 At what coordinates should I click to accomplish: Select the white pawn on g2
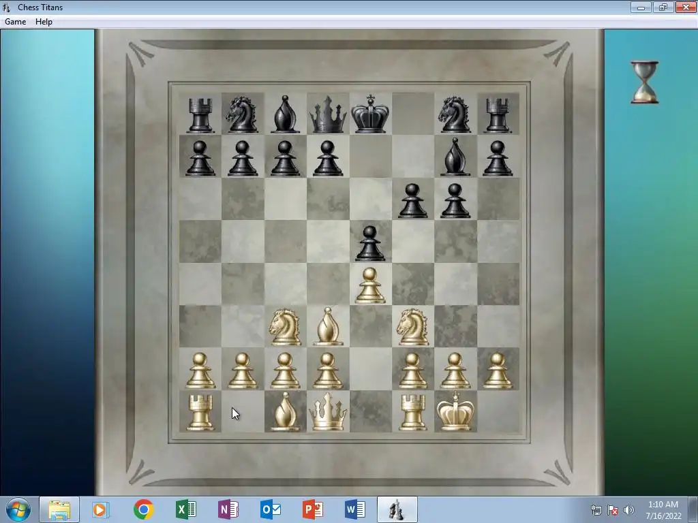point(455,370)
